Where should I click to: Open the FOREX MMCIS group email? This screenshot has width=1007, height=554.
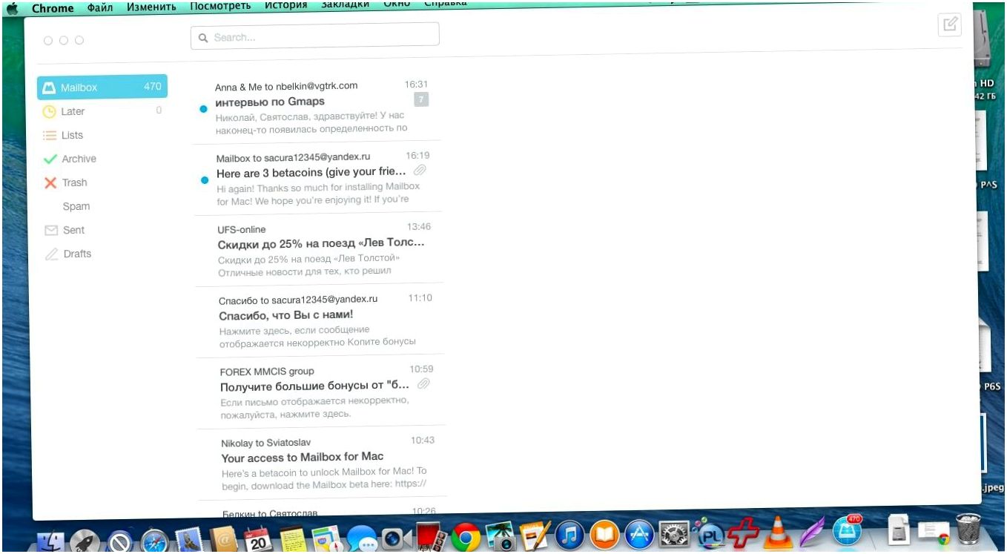[321, 392]
